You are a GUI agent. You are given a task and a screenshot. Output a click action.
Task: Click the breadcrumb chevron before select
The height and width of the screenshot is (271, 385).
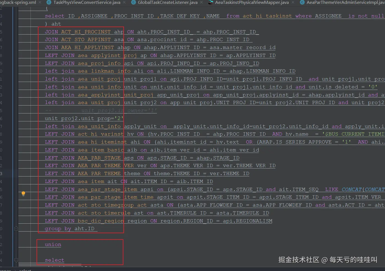pos(15,270)
